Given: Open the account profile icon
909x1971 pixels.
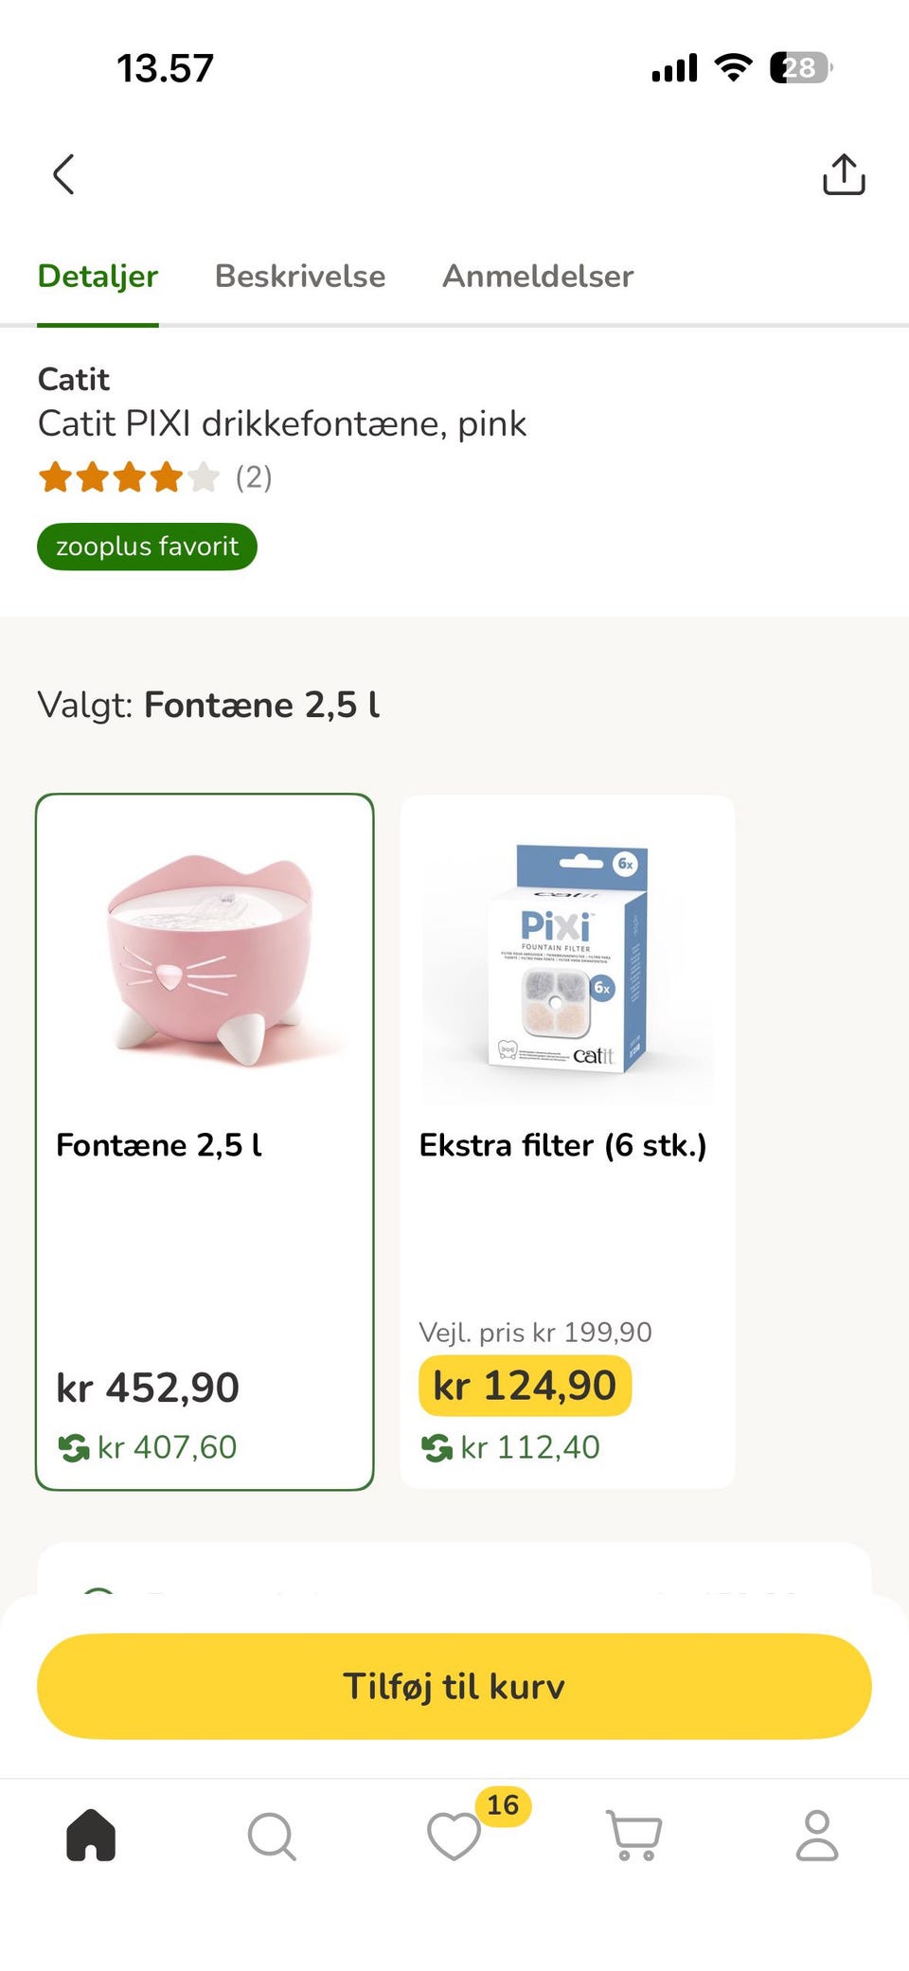Looking at the screenshot, I should (816, 1836).
